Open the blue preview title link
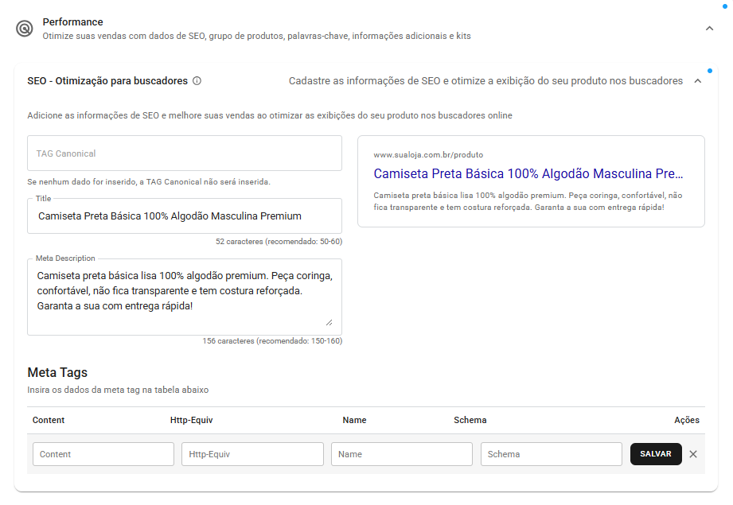The width and height of the screenshot is (733, 505). tap(528, 174)
